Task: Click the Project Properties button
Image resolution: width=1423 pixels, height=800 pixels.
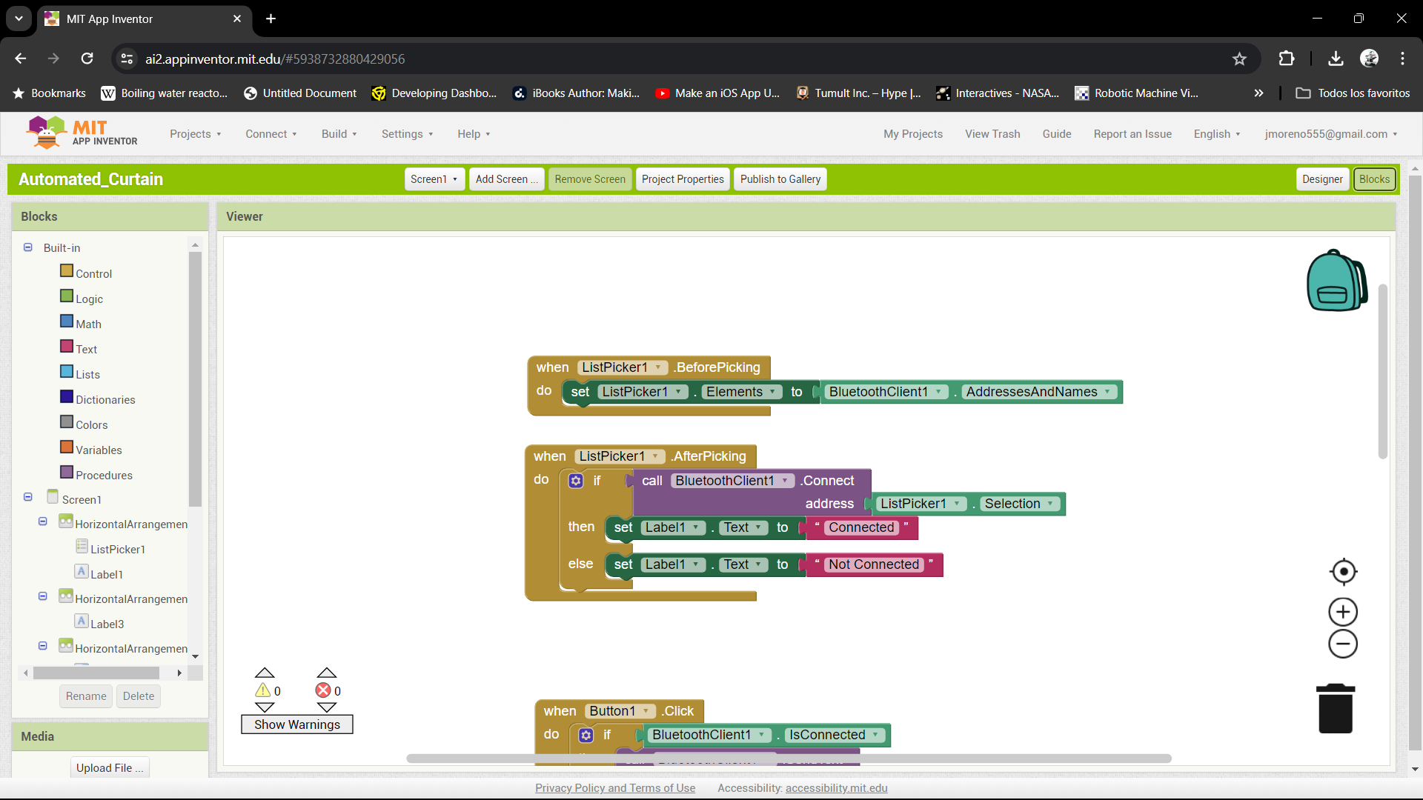Action: [683, 179]
